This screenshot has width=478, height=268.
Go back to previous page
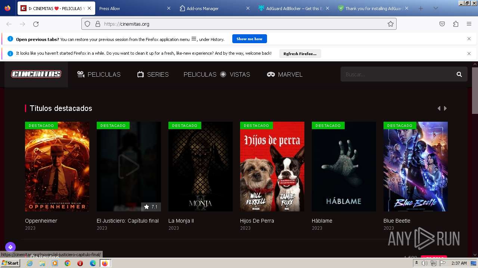click(x=9, y=24)
